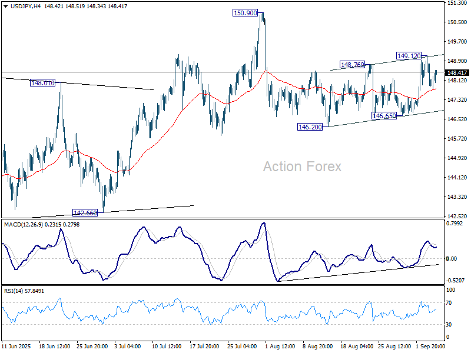Select the 1 Aug 12:00 time label
Screen dimensions: 471x353
(280, 347)
